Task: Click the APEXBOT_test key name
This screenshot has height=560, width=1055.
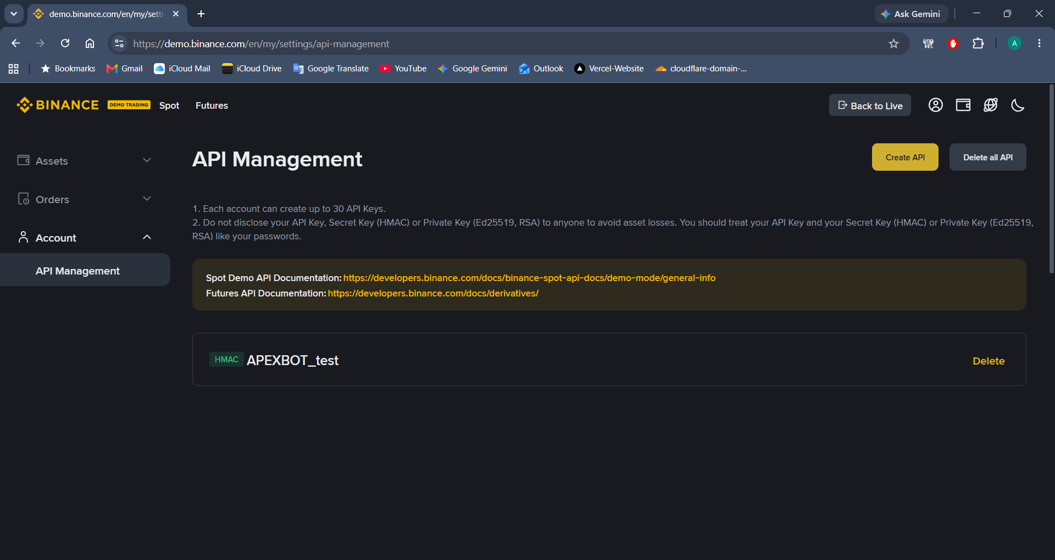Action: click(292, 360)
